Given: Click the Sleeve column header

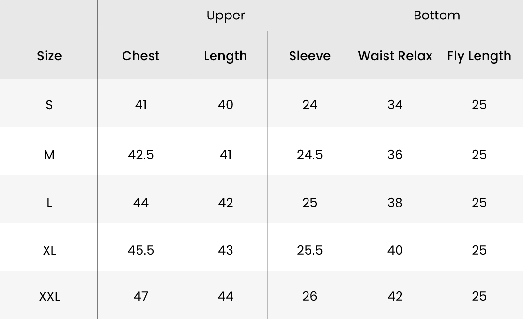Looking at the screenshot, I should point(310,56).
